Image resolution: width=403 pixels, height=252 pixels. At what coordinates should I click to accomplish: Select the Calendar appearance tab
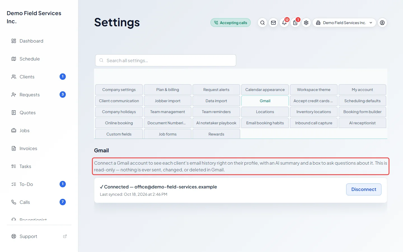265,90
